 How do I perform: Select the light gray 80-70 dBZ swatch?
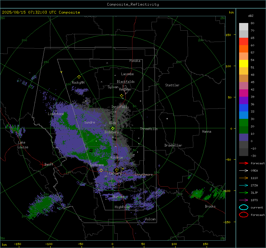coord(244,27)
